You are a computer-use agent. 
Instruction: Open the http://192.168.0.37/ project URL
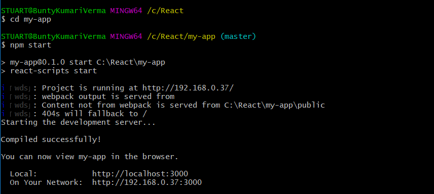point(188,88)
